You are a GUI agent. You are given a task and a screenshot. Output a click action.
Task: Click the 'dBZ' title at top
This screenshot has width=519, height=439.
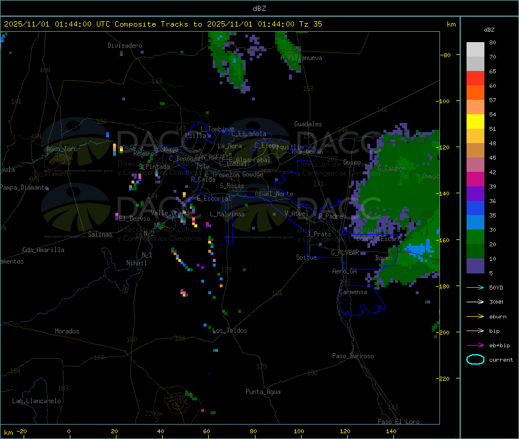click(x=259, y=9)
